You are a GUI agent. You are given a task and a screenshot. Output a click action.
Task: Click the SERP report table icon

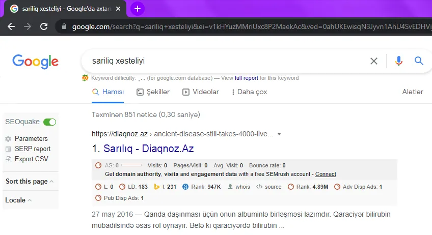coord(8,149)
